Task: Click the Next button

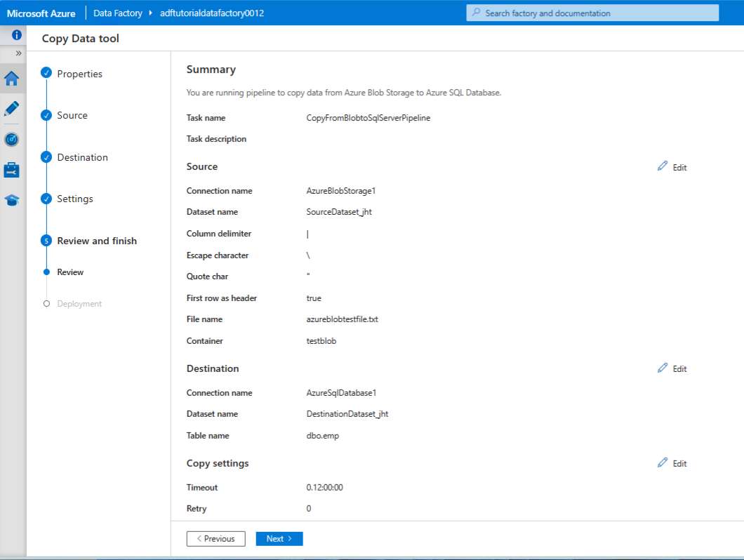Action: tap(279, 539)
